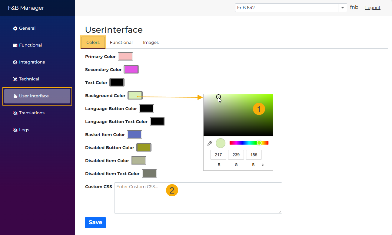Image resolution: width=392 pixels, height=235 pixels.
Task: Click into the Custom CSS text area
Action: (198, 198)
